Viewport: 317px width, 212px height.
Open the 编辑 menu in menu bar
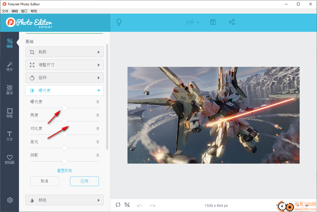[15, 11]
